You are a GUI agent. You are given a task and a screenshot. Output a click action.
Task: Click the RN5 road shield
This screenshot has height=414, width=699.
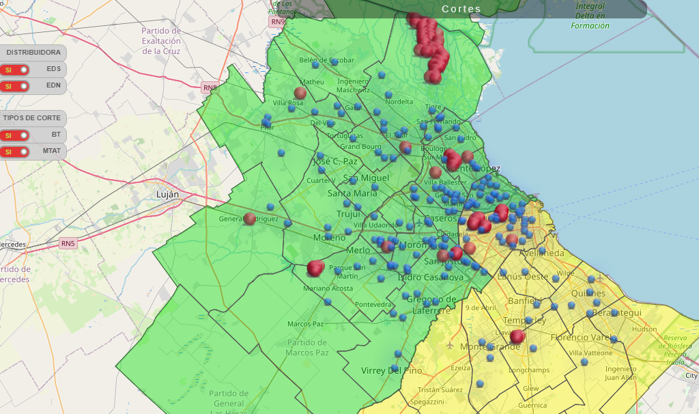click(68, 243)
